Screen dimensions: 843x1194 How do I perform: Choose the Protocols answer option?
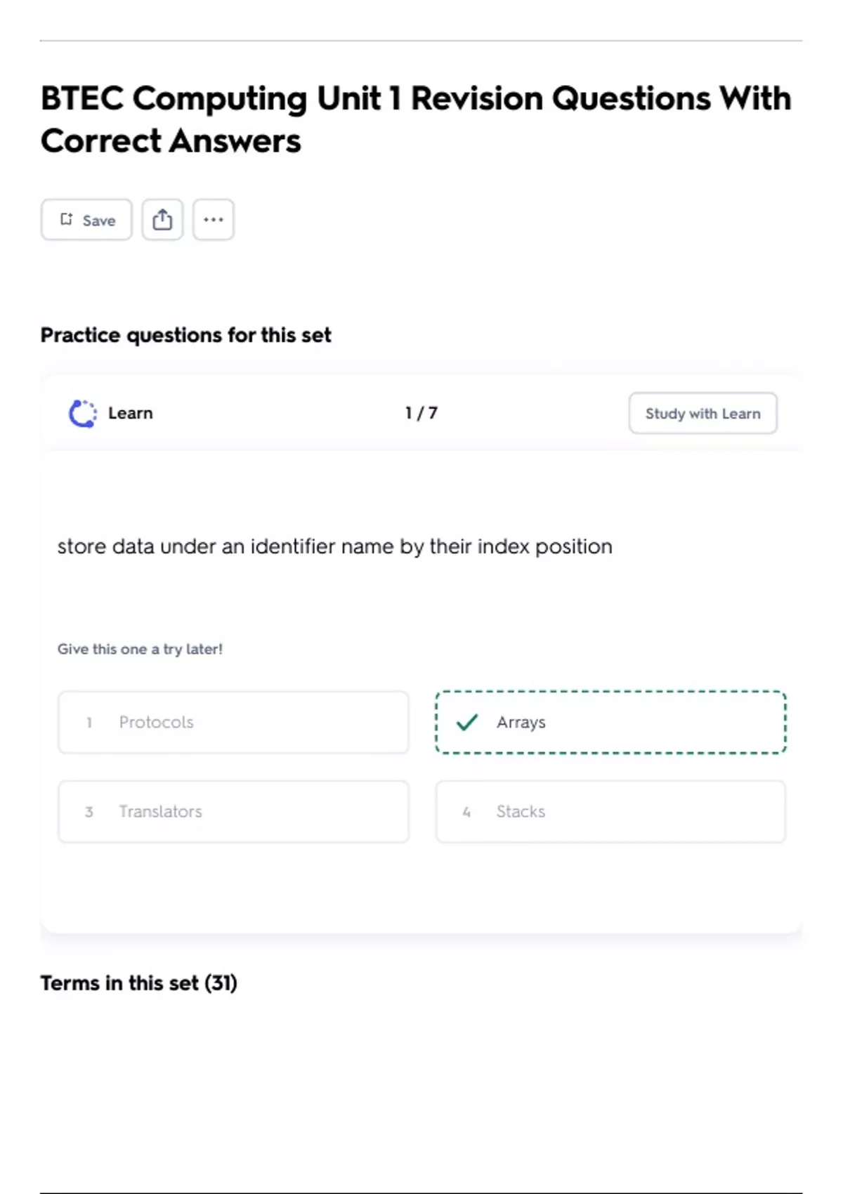click(233, 722)
